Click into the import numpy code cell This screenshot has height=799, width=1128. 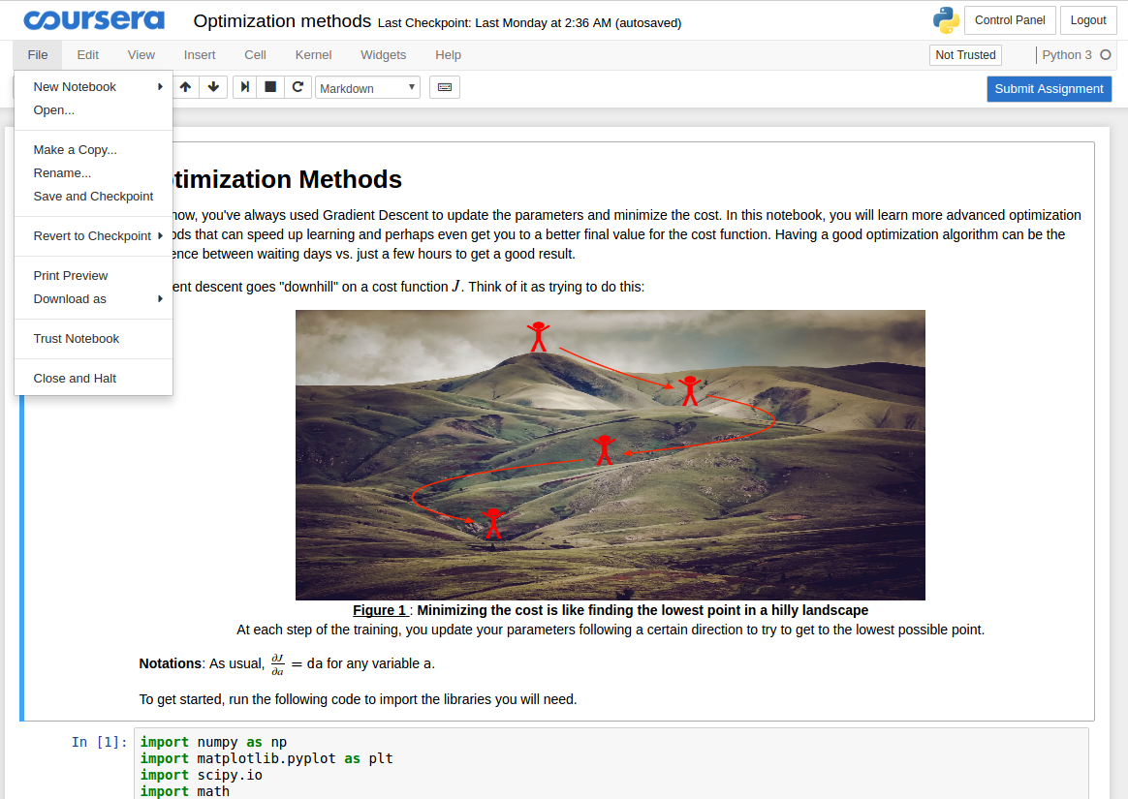coord(611,764)
